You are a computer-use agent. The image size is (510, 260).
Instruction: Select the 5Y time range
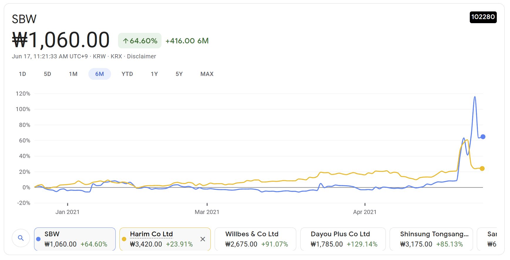(179, 74)
